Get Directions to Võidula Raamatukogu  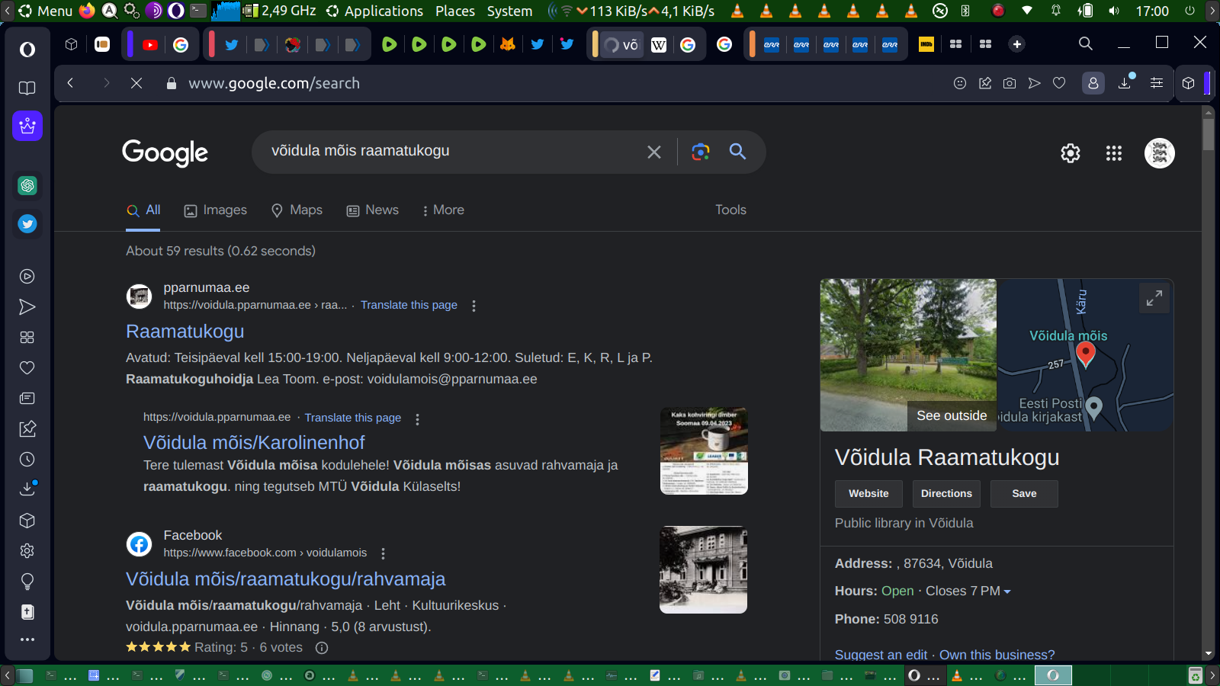click(946, 494)
